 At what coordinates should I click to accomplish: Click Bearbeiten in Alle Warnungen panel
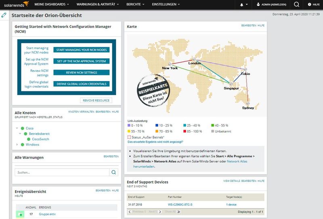[x=111, y=156]
